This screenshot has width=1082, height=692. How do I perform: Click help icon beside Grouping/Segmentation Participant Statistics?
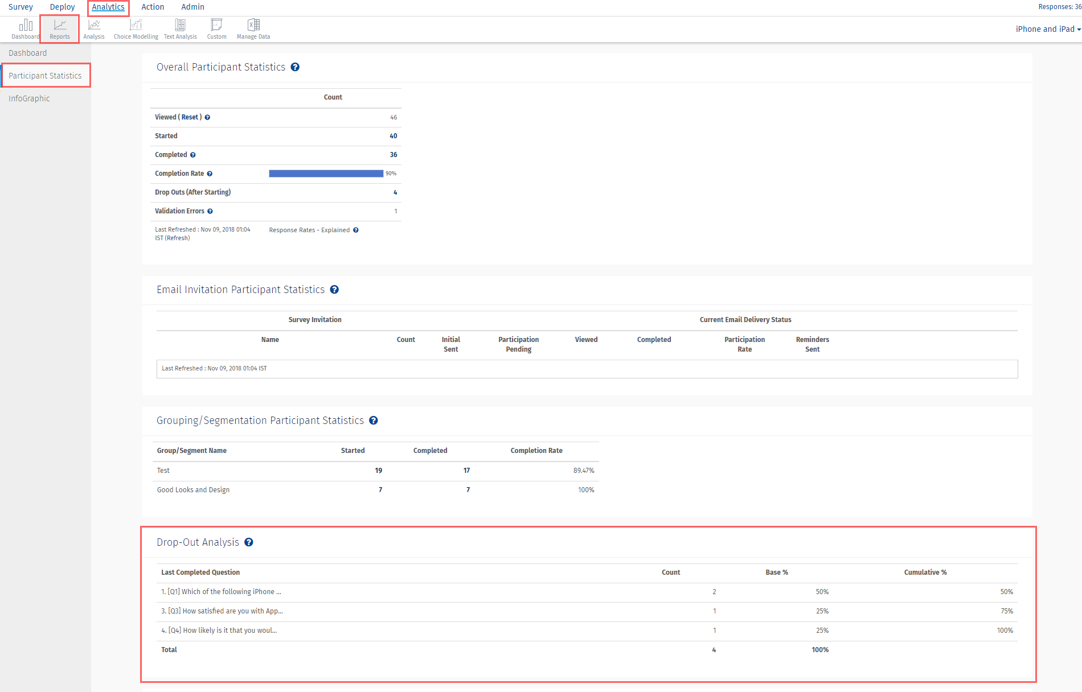pyautogui.click(x=374, y=421)
